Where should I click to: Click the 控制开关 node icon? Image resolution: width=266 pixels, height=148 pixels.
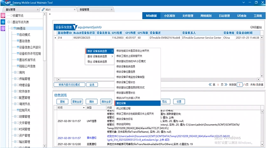tap(18, 110)
